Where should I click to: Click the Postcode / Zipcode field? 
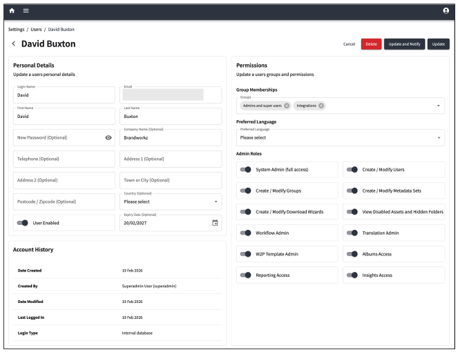(x=64, y=202)
